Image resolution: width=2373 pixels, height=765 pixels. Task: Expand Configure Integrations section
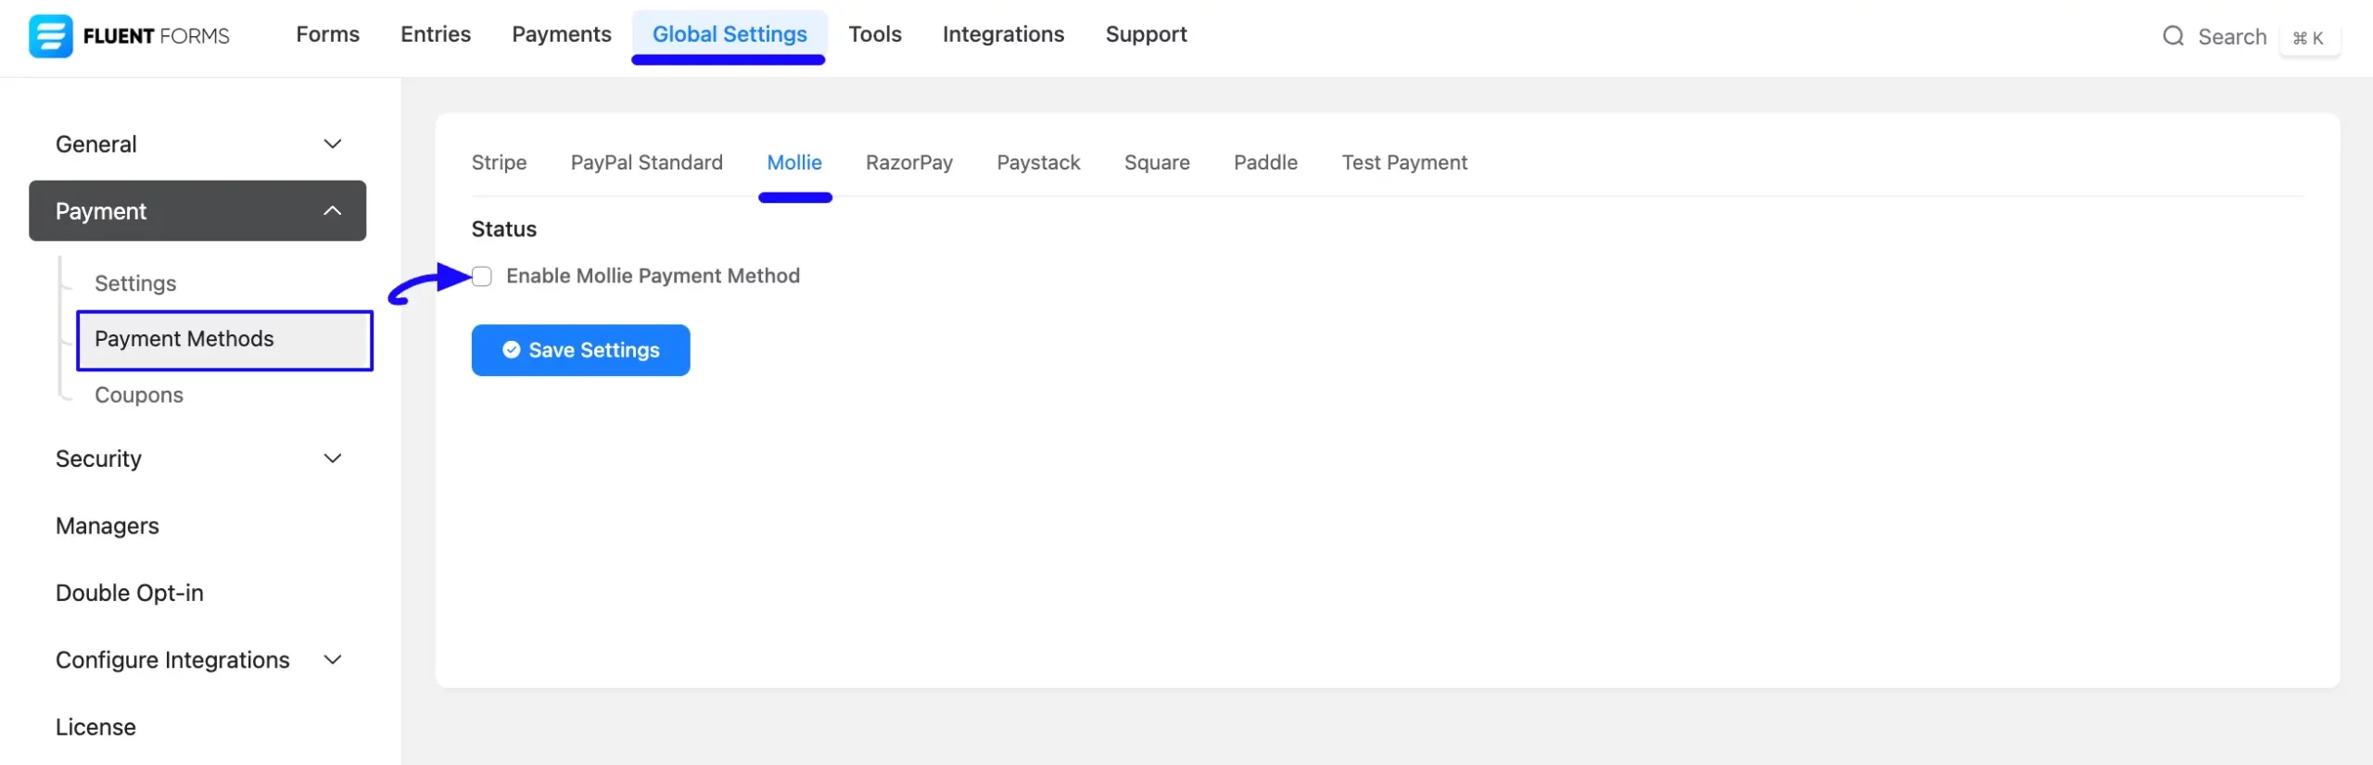point(197,660)
